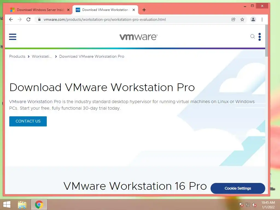Open VMware hamburger navigation menu

point(13,37)
